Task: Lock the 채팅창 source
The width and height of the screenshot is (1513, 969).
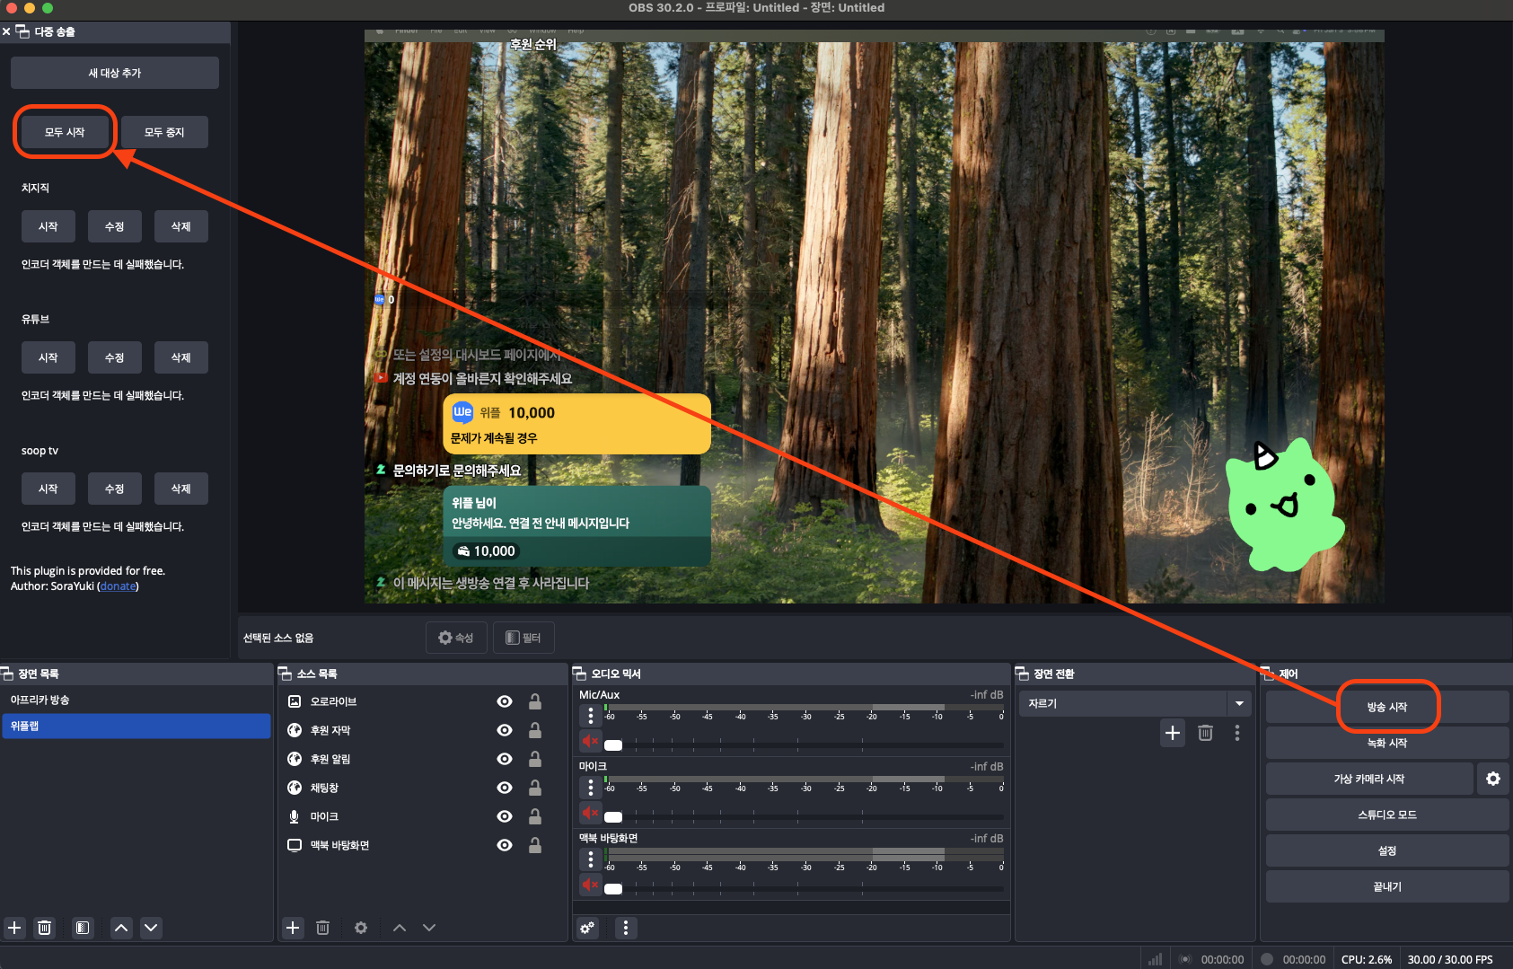Action: coord(535,788)
